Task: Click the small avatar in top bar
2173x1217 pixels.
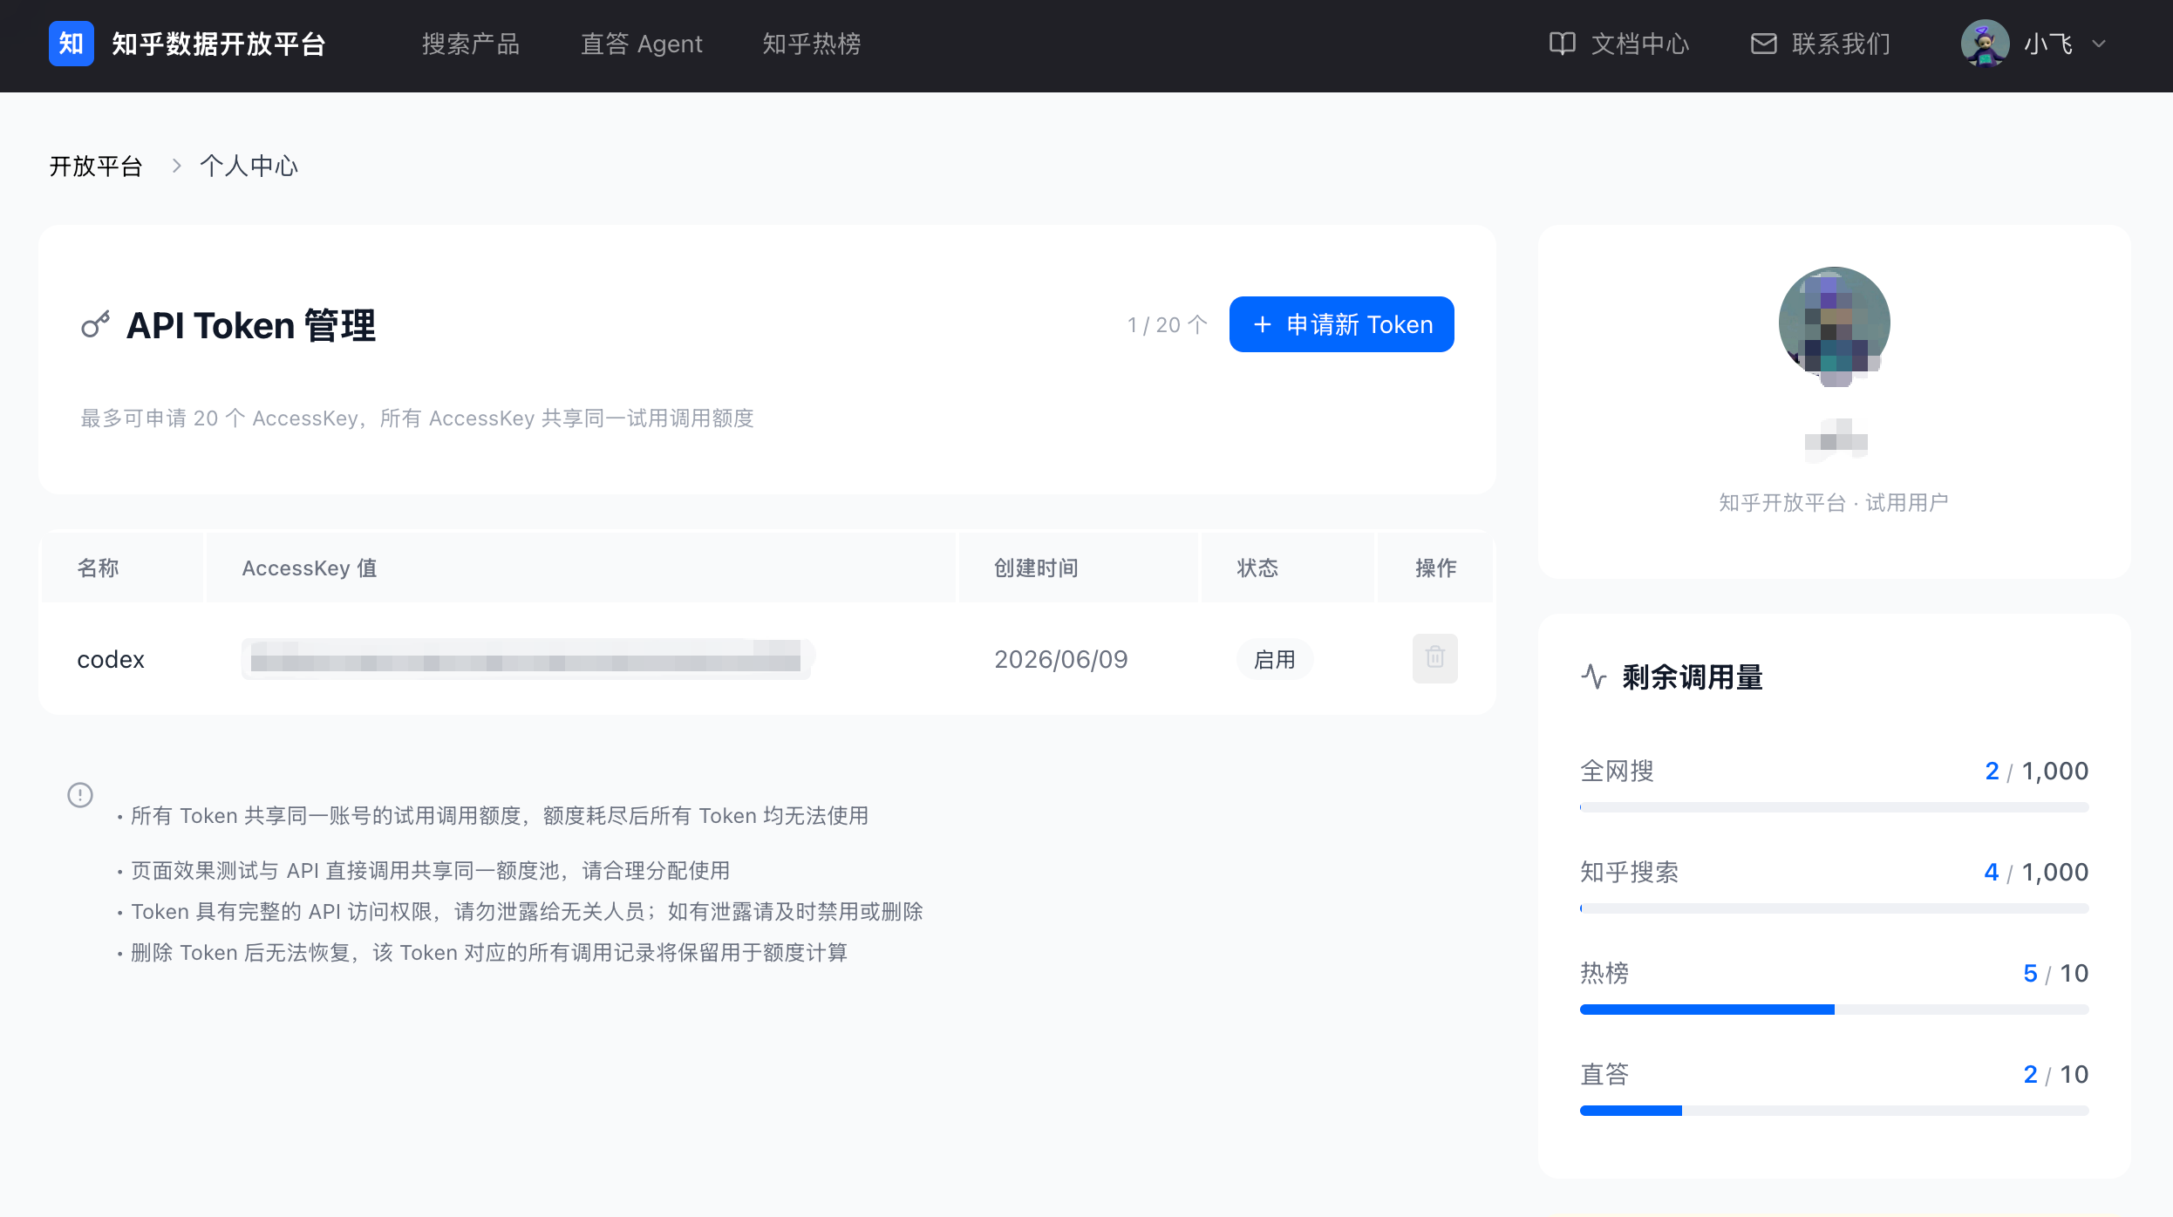Action: 1985,44
